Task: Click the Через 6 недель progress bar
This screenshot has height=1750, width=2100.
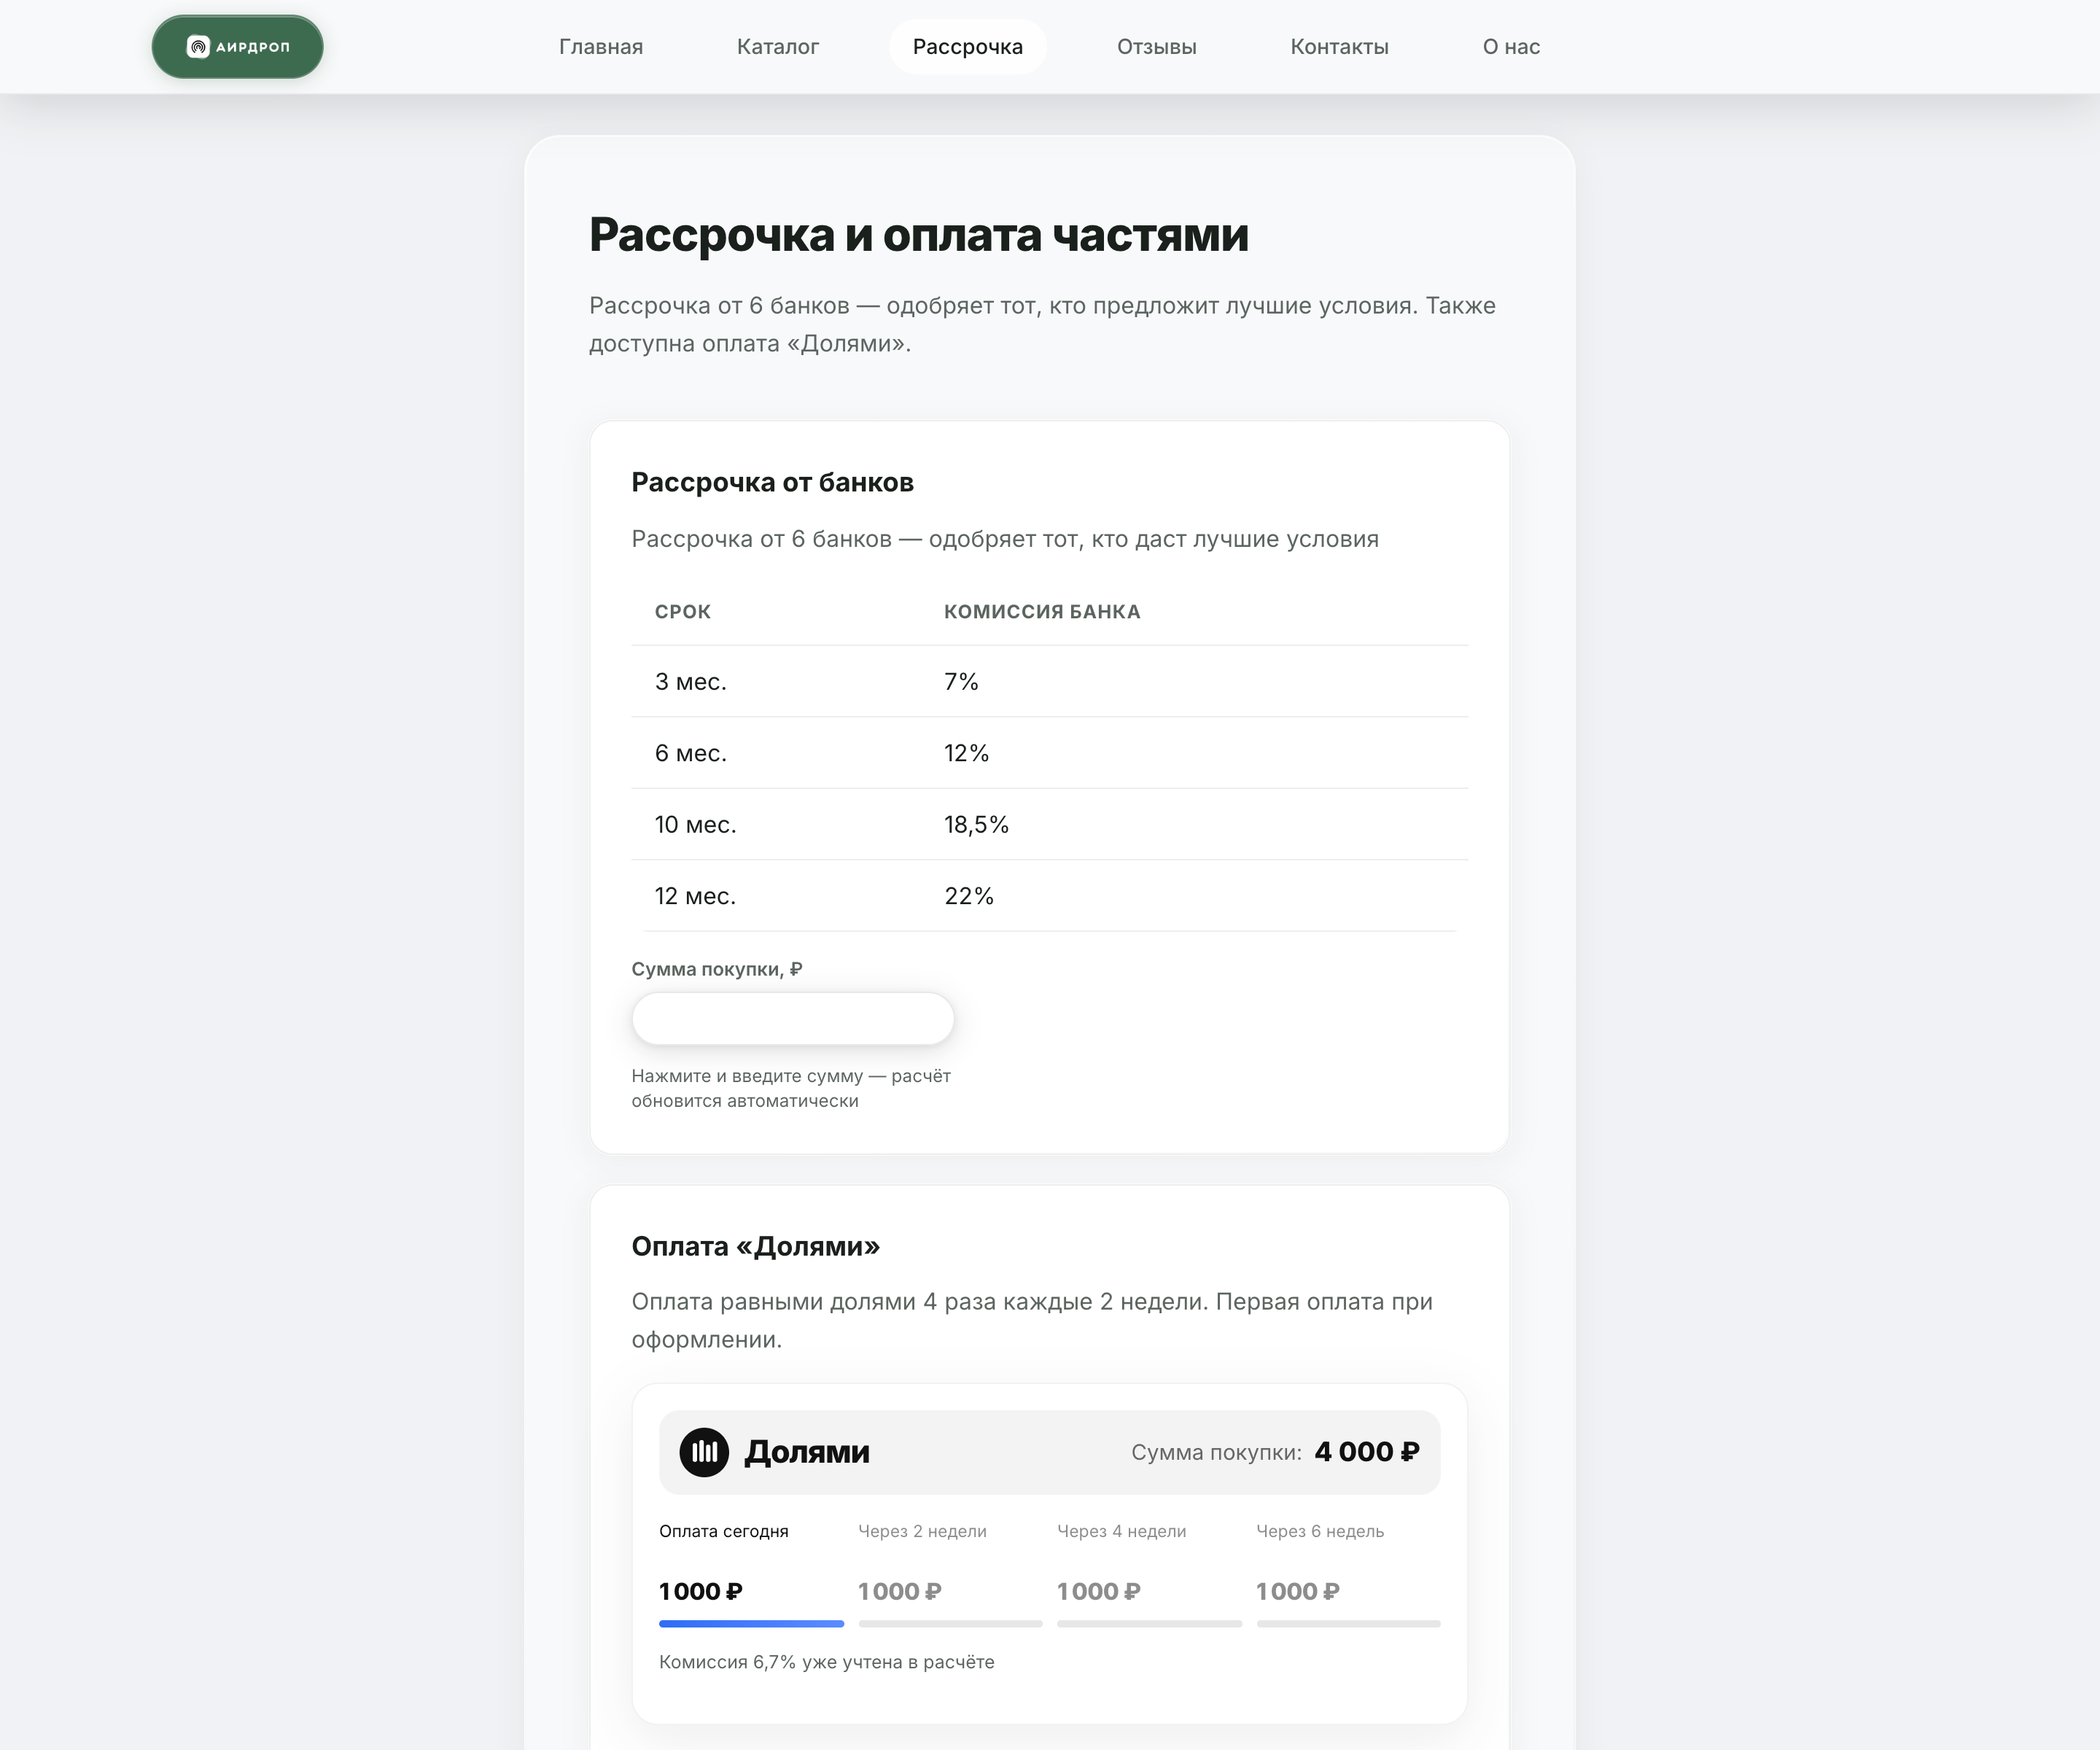Action: pyautogui.click(x=1348, y=1624)
